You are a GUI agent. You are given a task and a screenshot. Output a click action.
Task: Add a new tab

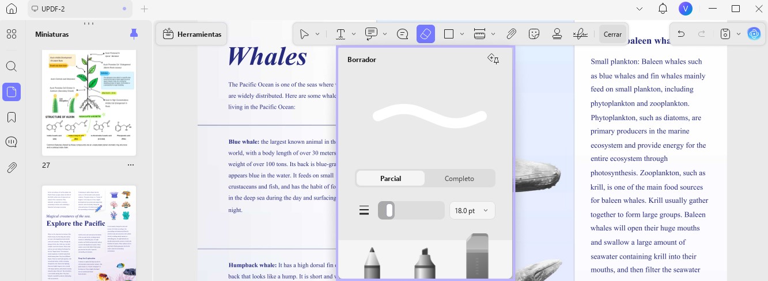pos(144,9)
